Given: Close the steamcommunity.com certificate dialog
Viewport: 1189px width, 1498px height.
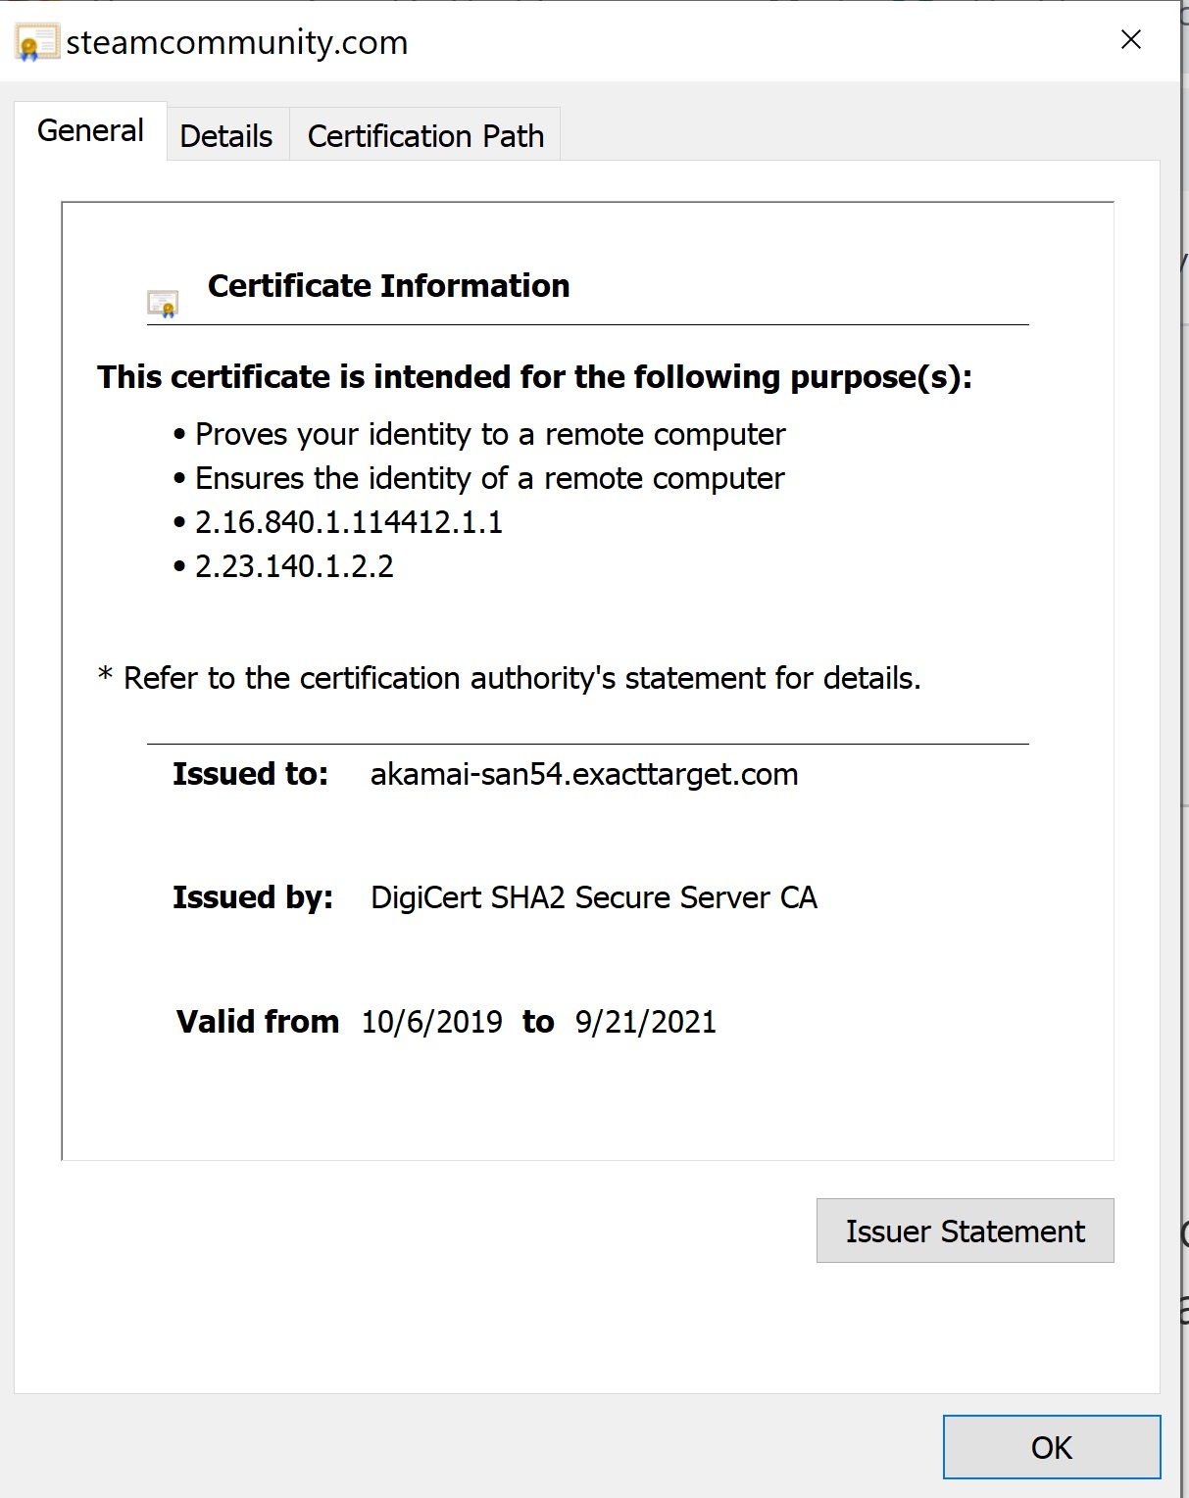Looking at the screenshot, I should (x=1130, y=40).
